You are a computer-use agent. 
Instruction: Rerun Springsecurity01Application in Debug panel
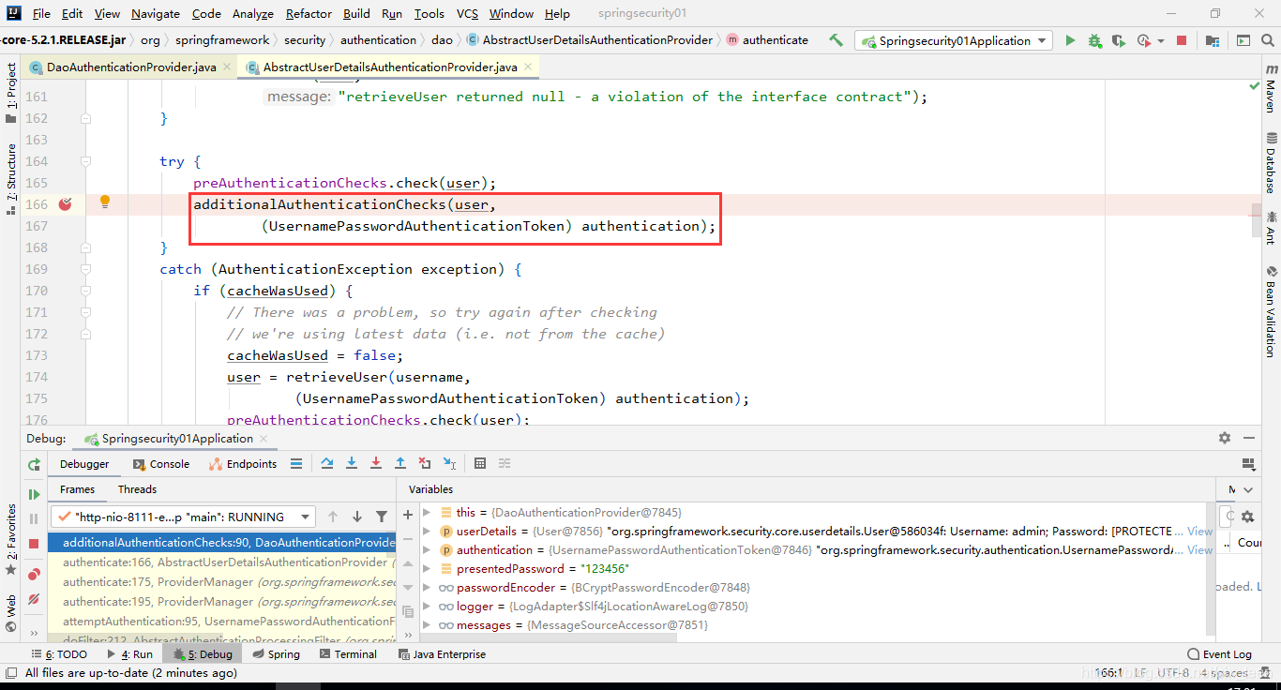click(x=34, y=464)
